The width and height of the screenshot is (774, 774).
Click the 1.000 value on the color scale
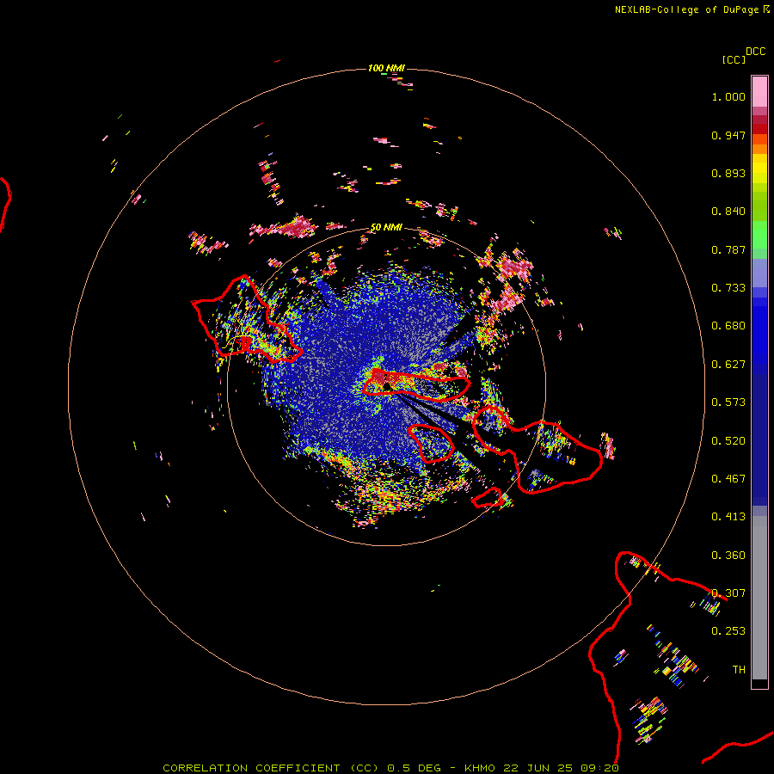pyautogui.click(x=728, y=96)
